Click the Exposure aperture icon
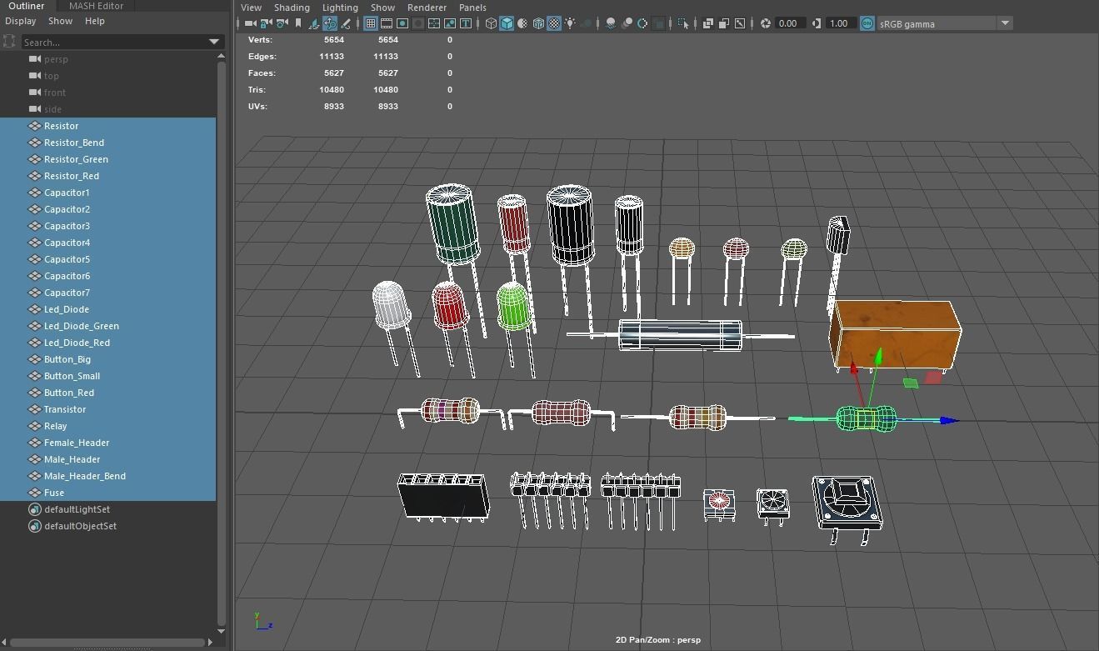 pos(766,23)
